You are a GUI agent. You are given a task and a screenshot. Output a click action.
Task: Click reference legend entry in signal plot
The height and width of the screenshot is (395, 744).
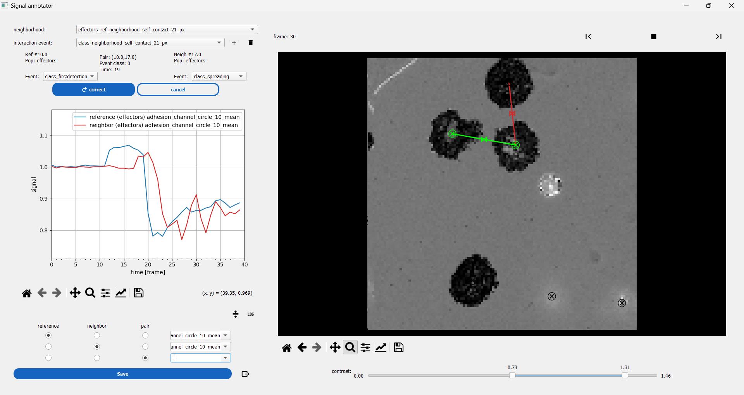[157, 117]
